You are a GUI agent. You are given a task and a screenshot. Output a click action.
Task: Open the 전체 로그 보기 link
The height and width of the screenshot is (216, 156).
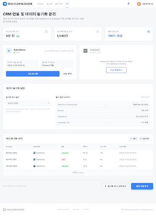coord(78,173)
